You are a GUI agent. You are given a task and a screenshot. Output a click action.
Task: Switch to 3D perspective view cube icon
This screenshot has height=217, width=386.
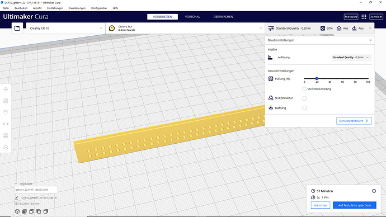(x=17, y=211)
